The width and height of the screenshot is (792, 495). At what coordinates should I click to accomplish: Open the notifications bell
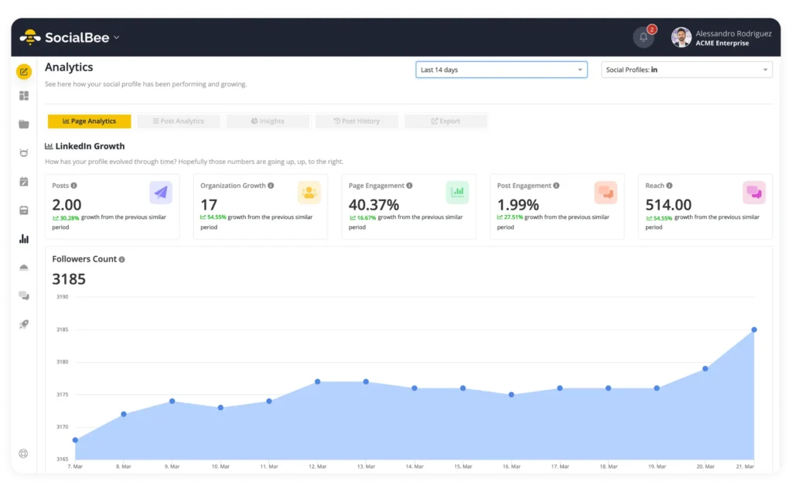(643, 37)
